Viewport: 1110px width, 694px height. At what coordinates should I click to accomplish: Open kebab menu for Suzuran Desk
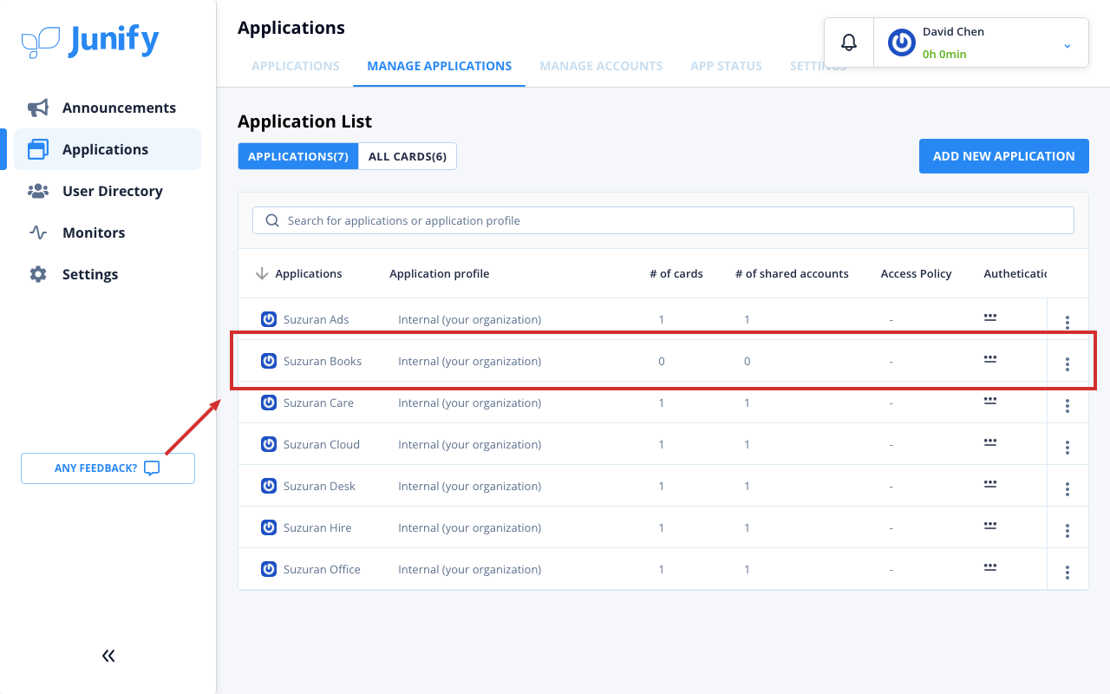point(1068,489)
